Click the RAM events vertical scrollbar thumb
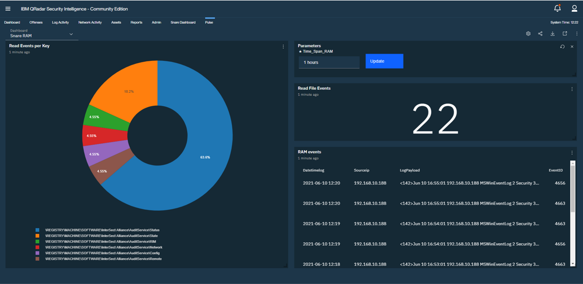 [x=573, y=188]
